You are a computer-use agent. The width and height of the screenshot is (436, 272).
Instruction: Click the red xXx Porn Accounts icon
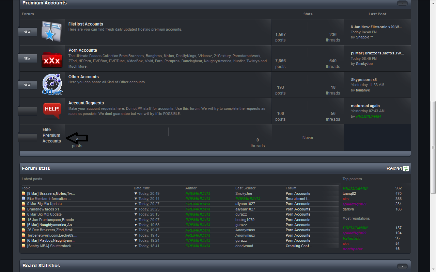click(x=52, y=60)
